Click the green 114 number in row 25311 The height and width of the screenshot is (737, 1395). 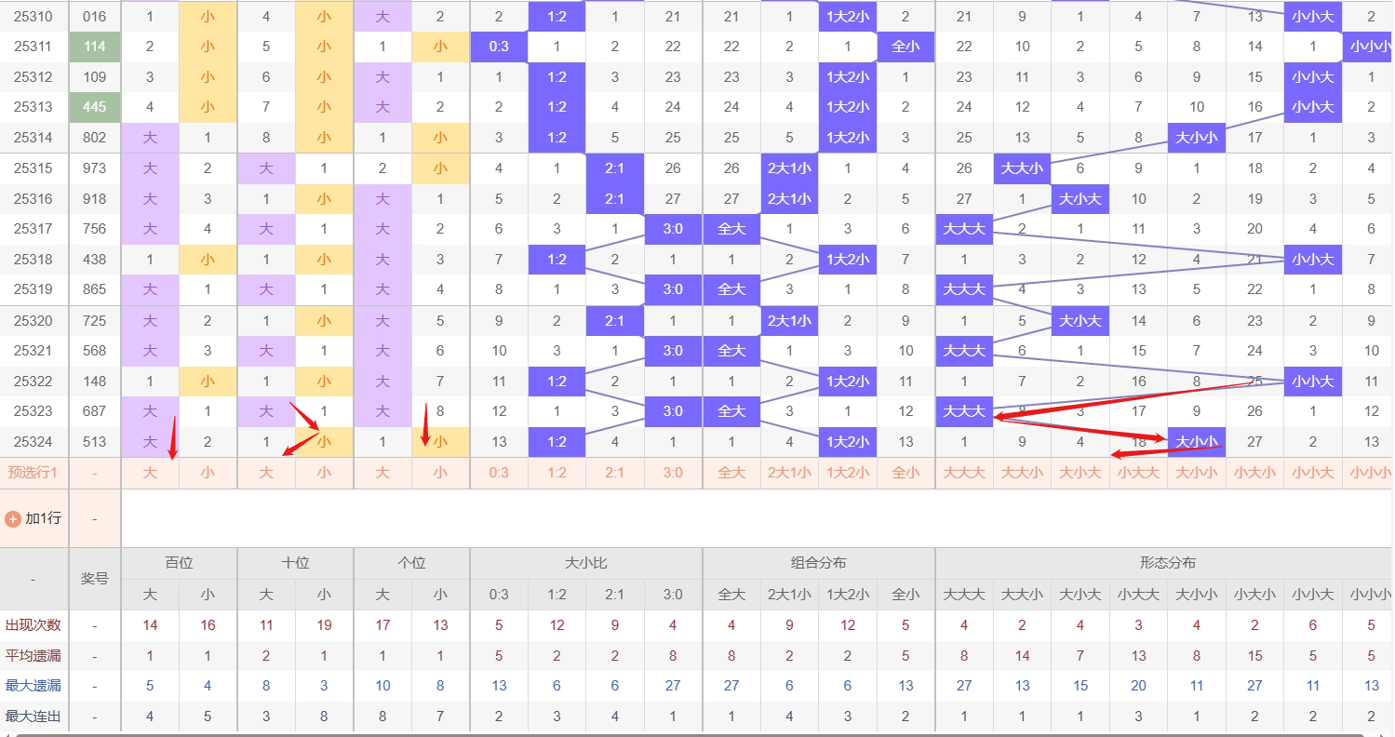(95, 47)
